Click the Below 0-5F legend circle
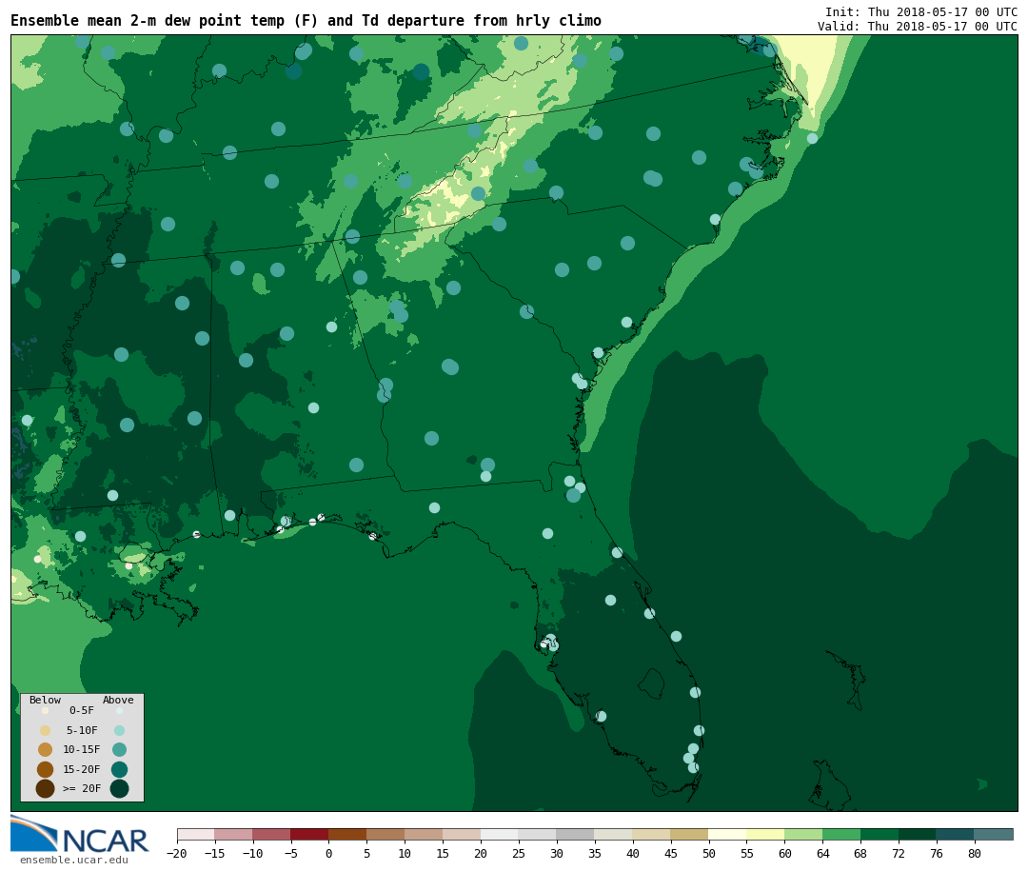1028x871 pixels. point(46,710)
